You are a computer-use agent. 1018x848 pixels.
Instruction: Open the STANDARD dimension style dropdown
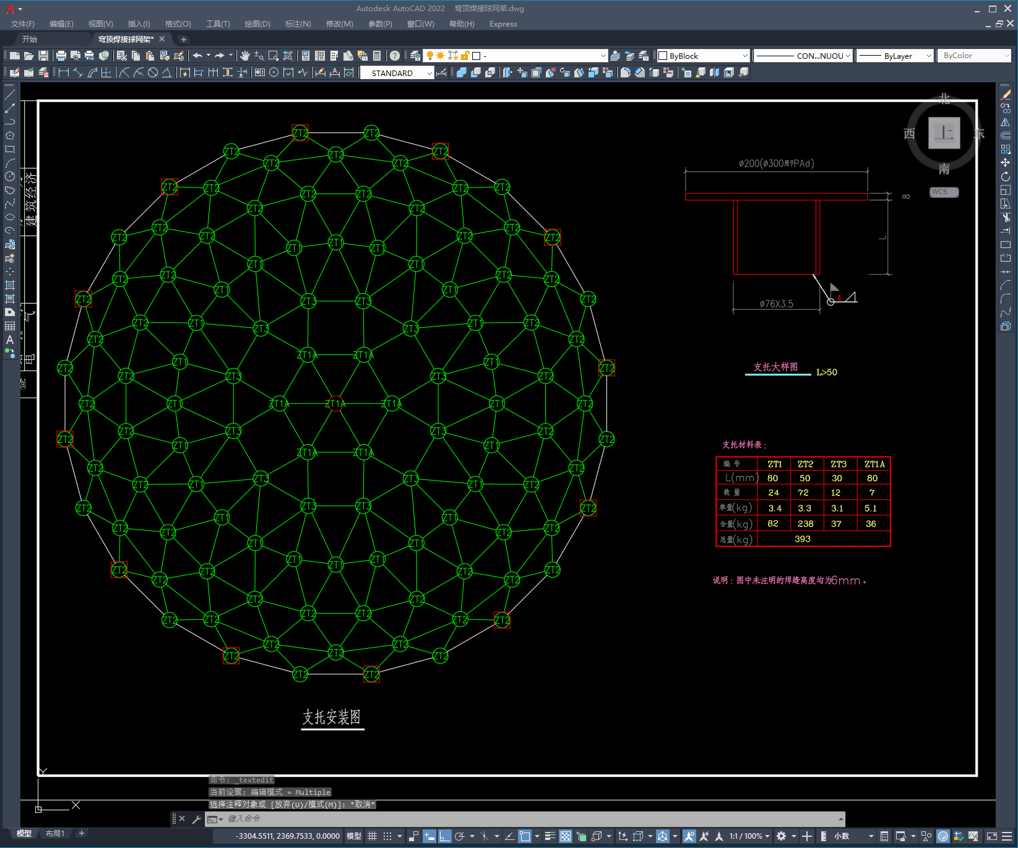[x=429, y=73]
